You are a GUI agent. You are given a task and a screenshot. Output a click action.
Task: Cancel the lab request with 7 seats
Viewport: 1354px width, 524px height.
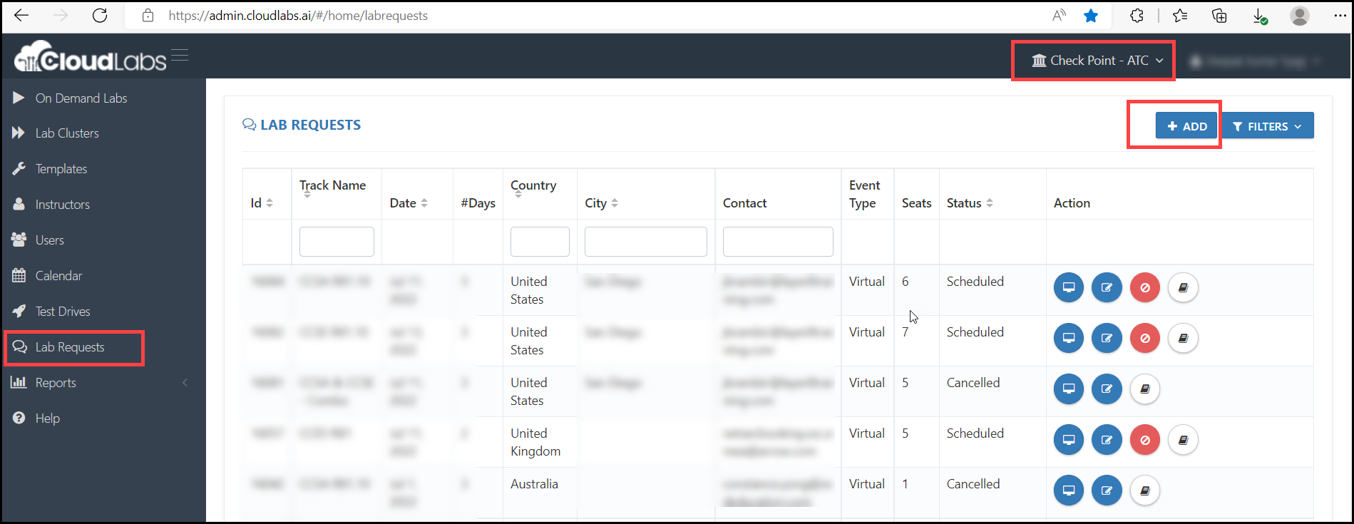coord(1145,338)
